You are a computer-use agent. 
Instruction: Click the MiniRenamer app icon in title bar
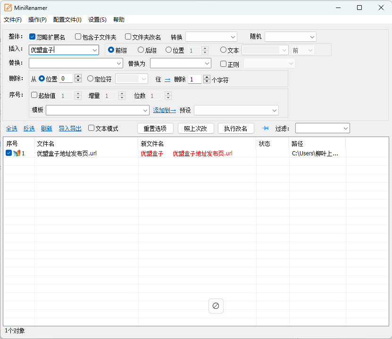coord(8,8)
